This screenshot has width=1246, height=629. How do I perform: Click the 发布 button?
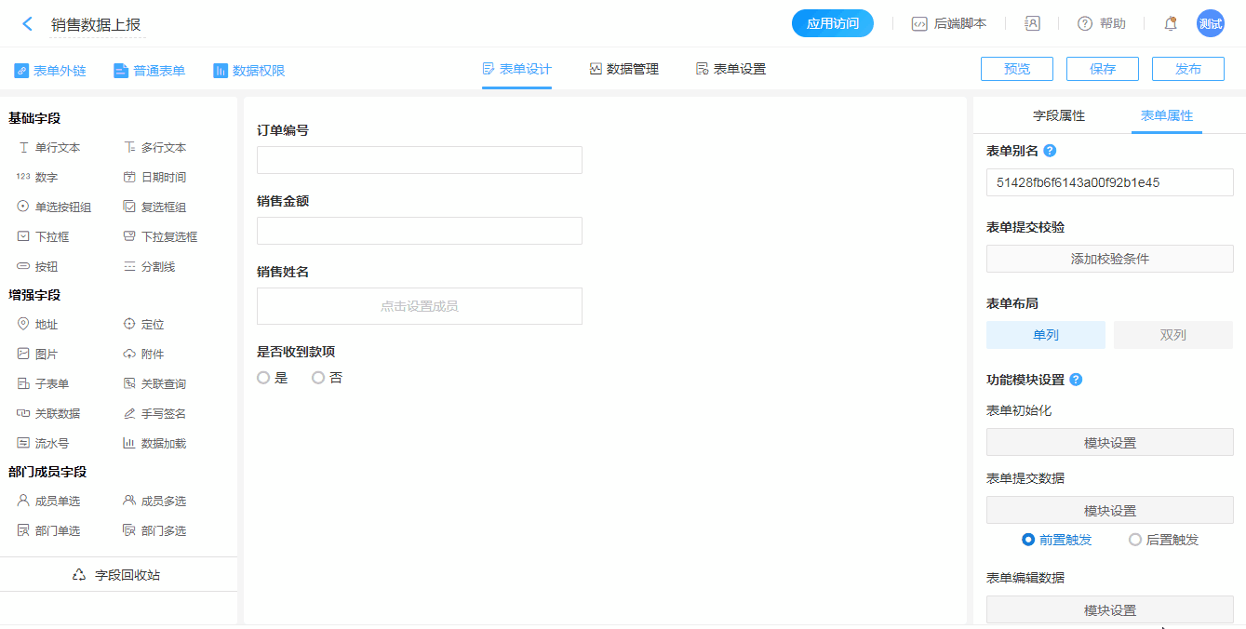1187,69
